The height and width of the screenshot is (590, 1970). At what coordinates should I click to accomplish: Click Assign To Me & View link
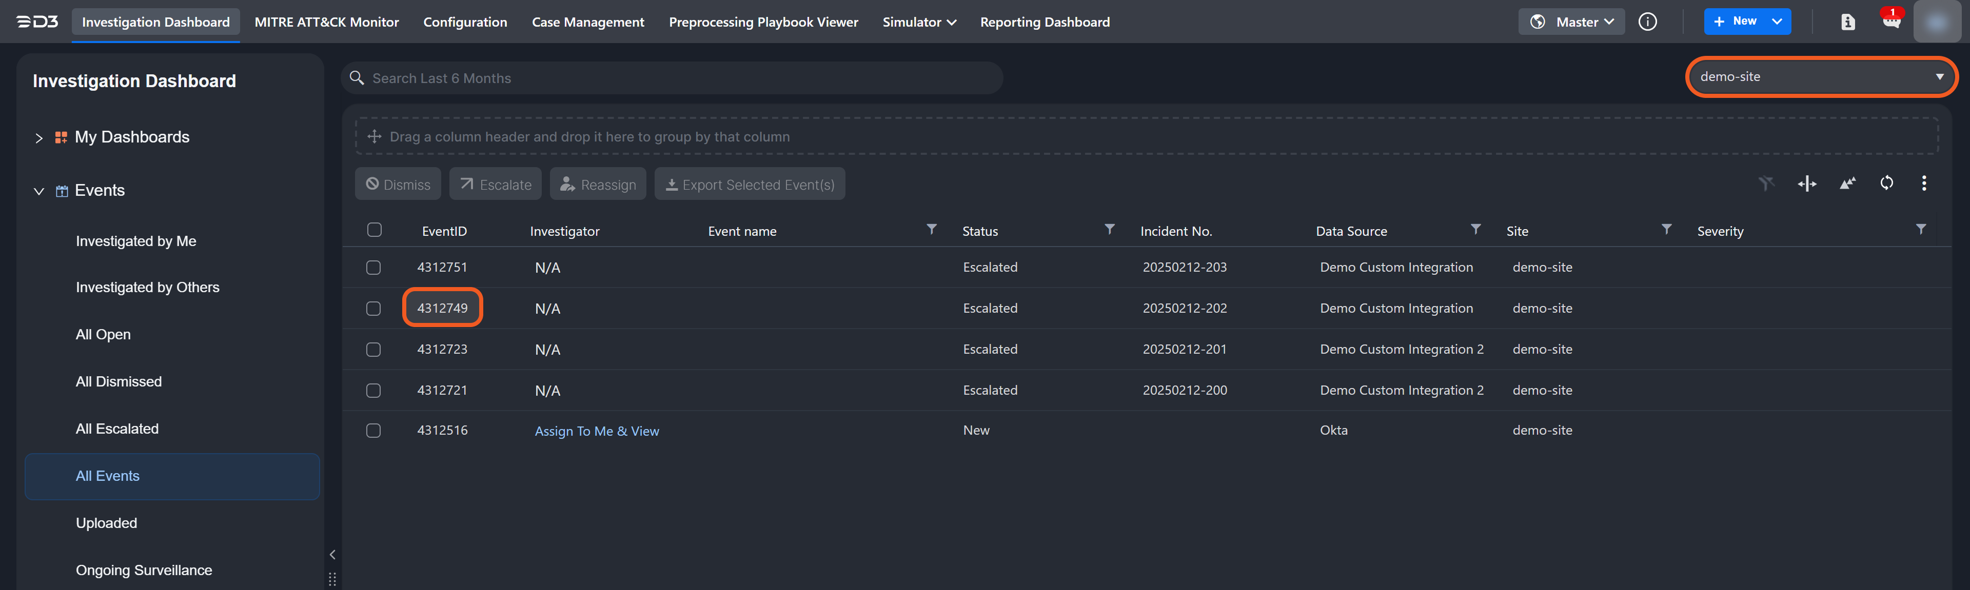tap(597, 431)
